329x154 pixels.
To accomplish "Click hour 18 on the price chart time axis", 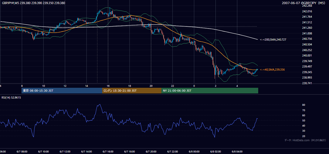I will coord(129,86).
